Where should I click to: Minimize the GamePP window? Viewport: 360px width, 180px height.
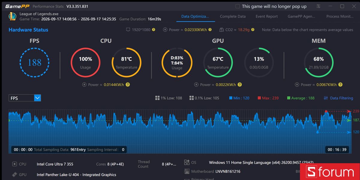click(x=330, y=6)
